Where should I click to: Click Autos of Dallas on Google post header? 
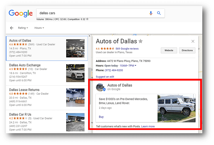pos(120,87)
